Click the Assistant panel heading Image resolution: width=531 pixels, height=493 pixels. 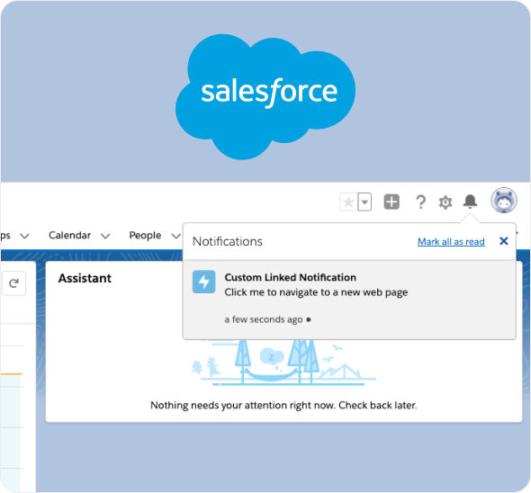(x=85, y=278)
